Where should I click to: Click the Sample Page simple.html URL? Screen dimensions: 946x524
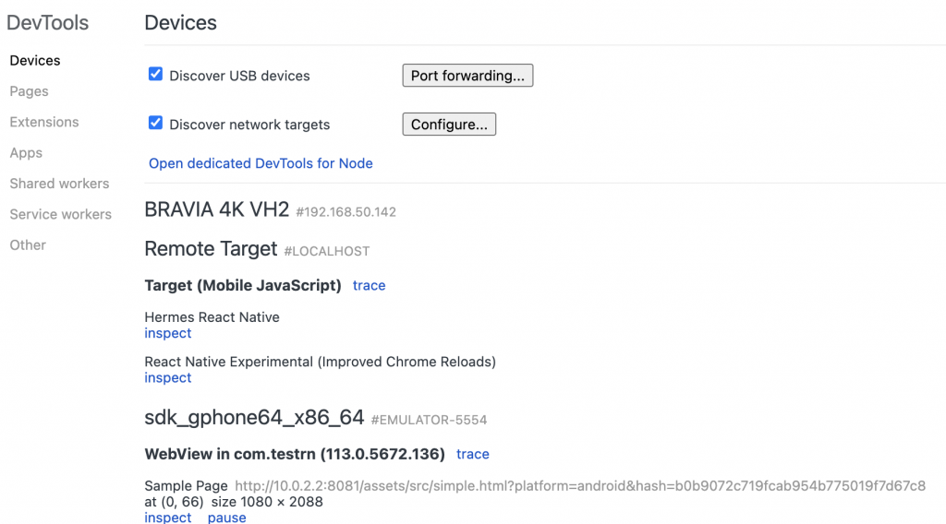[580, 485]
